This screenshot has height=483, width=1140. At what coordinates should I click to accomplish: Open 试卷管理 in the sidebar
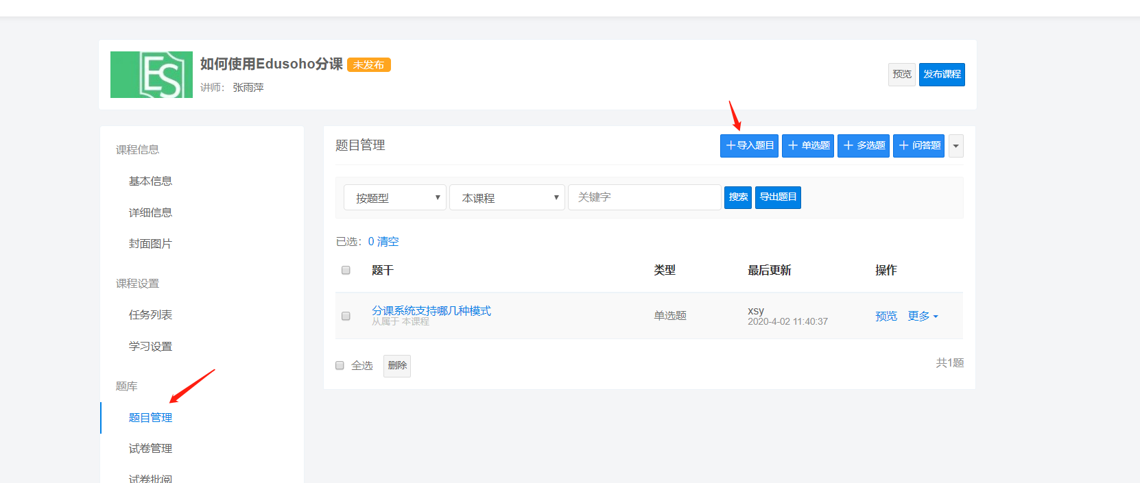point(150,448)
